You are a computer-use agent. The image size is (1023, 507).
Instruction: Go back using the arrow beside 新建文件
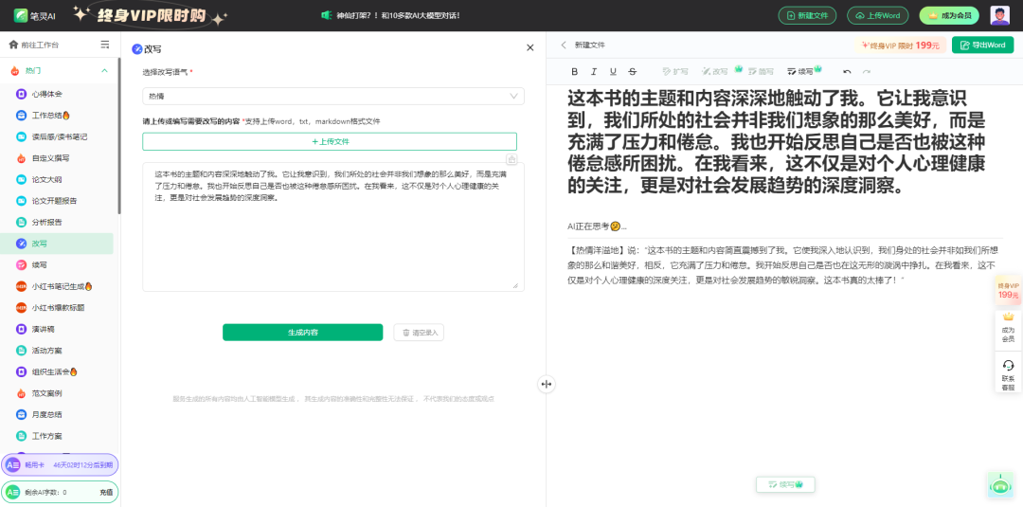coord(564,45)
